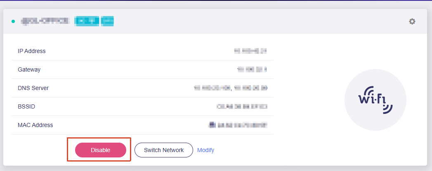Viewport: 432px width, 171px height.
Task: Open the Switch Network option
Action: click(164, 150)
